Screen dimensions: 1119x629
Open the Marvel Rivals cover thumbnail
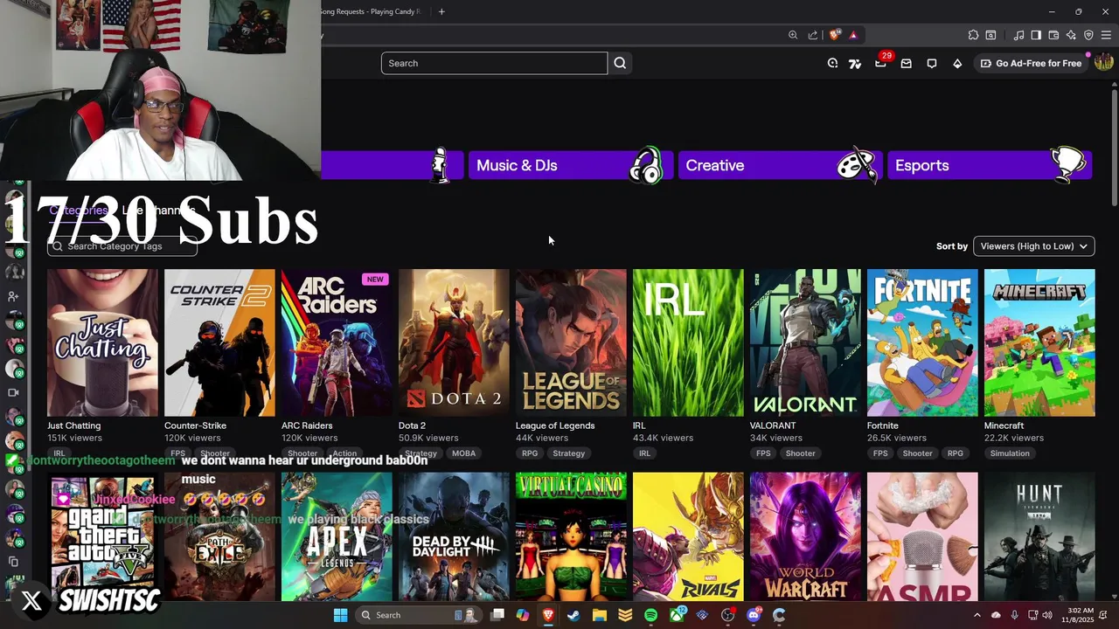coord(688,536)
